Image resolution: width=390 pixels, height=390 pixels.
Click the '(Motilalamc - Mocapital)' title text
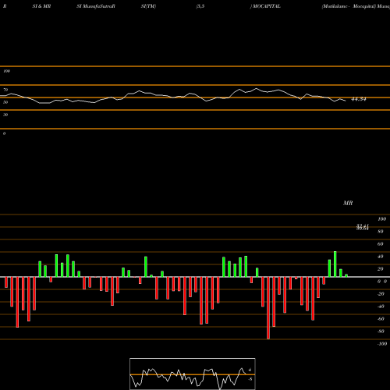pyautogui.click(x=349, y=6)
